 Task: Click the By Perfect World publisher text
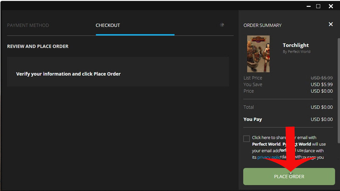point(296,52)
